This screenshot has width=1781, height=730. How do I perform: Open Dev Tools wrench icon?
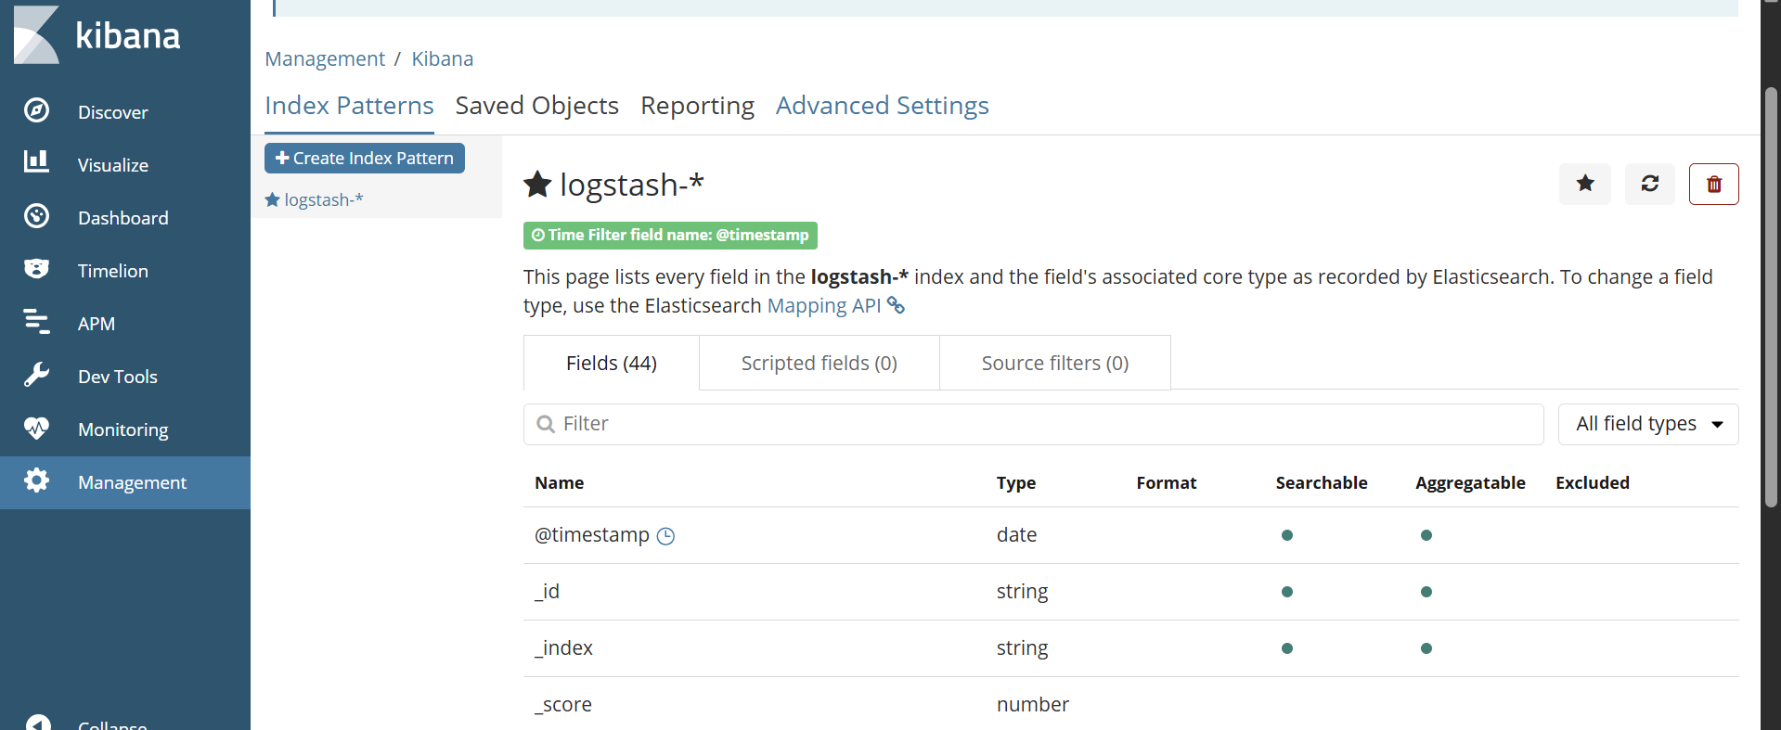(x=36, y=376)
